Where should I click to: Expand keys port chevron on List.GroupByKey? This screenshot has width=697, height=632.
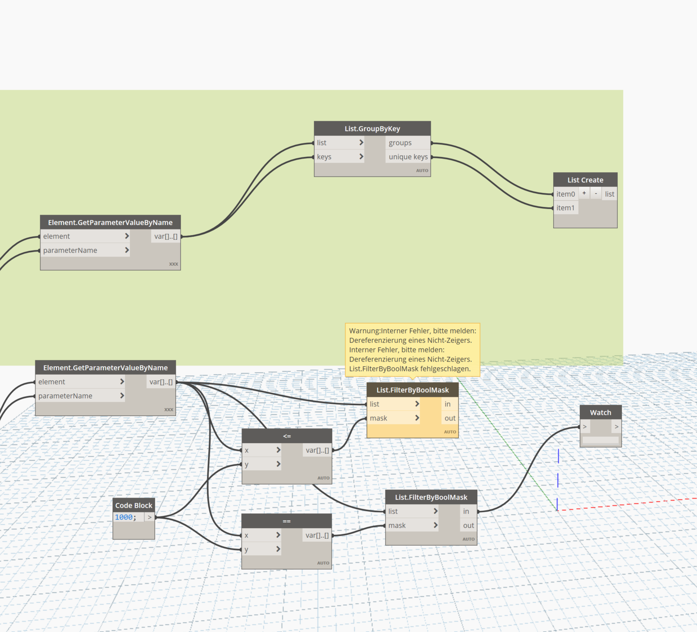click(x=361, y=157)
